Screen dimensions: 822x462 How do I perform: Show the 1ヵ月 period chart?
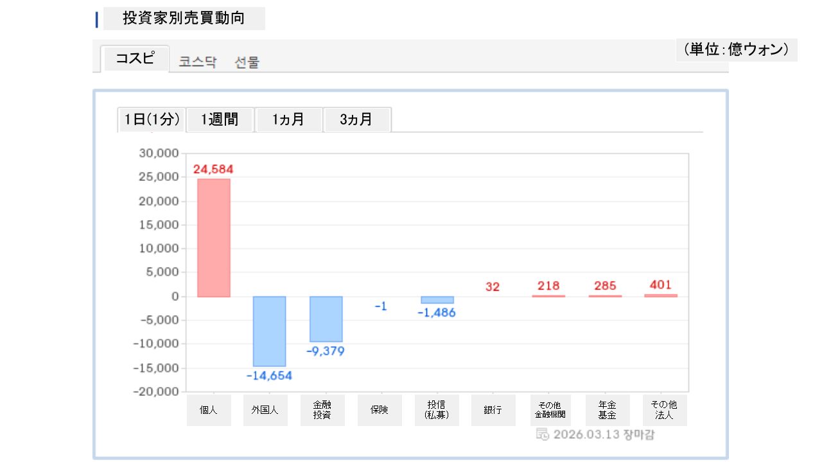[288, 119]
